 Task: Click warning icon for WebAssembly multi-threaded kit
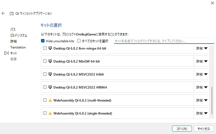[x=50, y=100]
